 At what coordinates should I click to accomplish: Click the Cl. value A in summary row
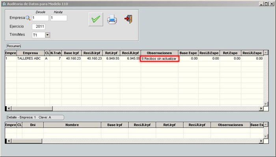point(47,59)
